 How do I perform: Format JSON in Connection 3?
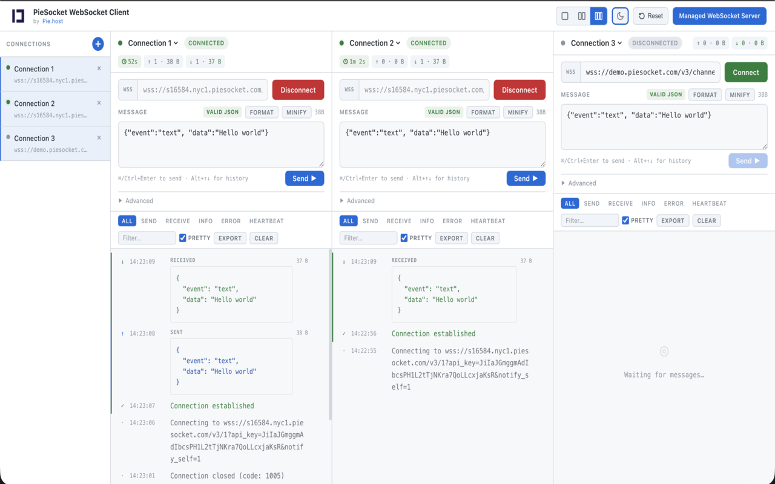(705, 94)
